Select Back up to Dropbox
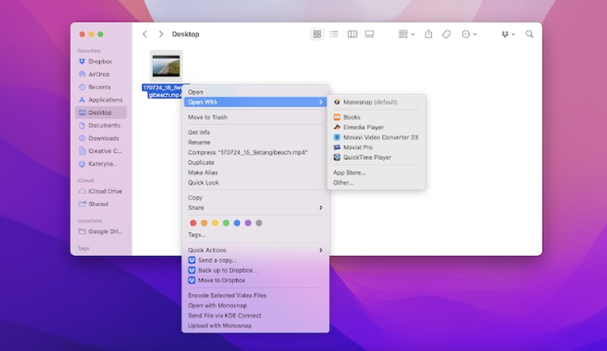 (226, 270)
